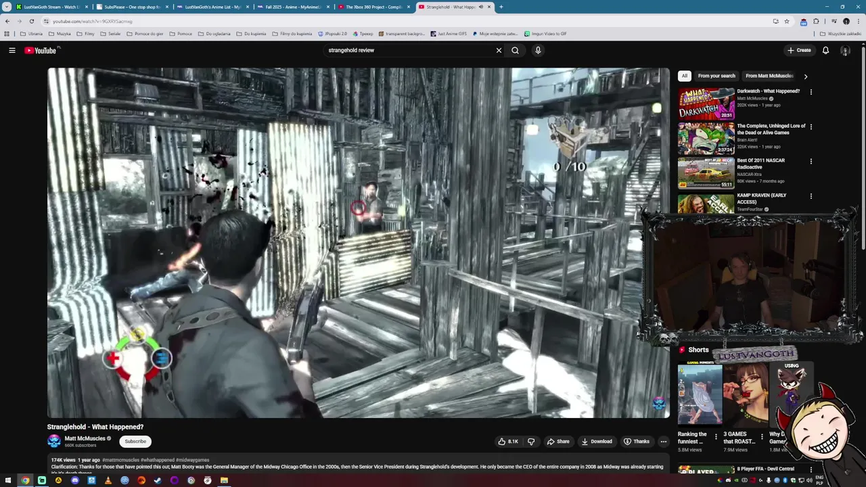Select the From your search chip
866x487 pixels.
coord(716,76)
